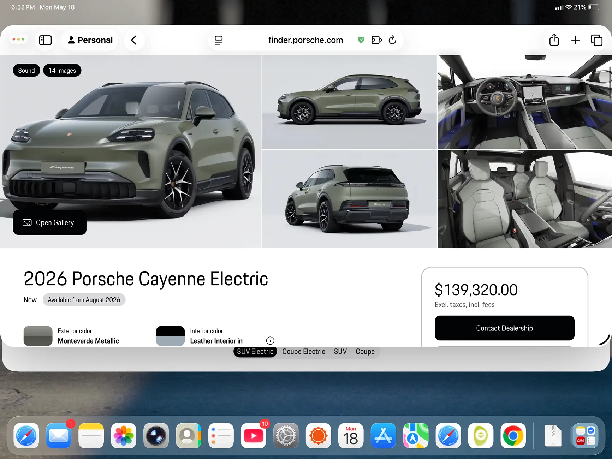Image resolution: width=612 pixels, height=459 pixels.
Task: Open a new tab with the plus icon
Action: [x=575, y=40]
